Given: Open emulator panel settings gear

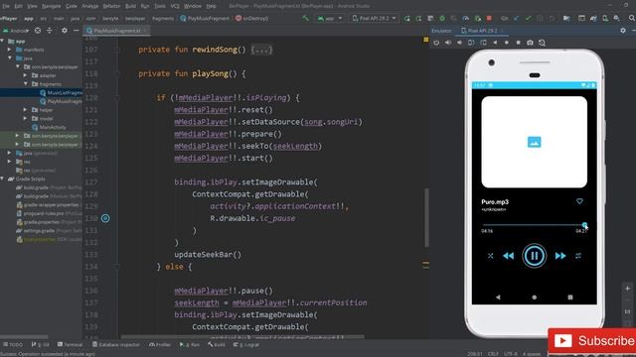Looking at the screenshot, I should [623, 31].
